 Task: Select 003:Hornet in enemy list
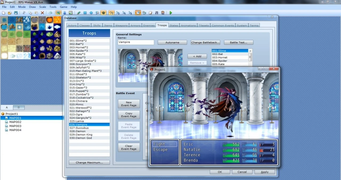(x=230, y=57)
